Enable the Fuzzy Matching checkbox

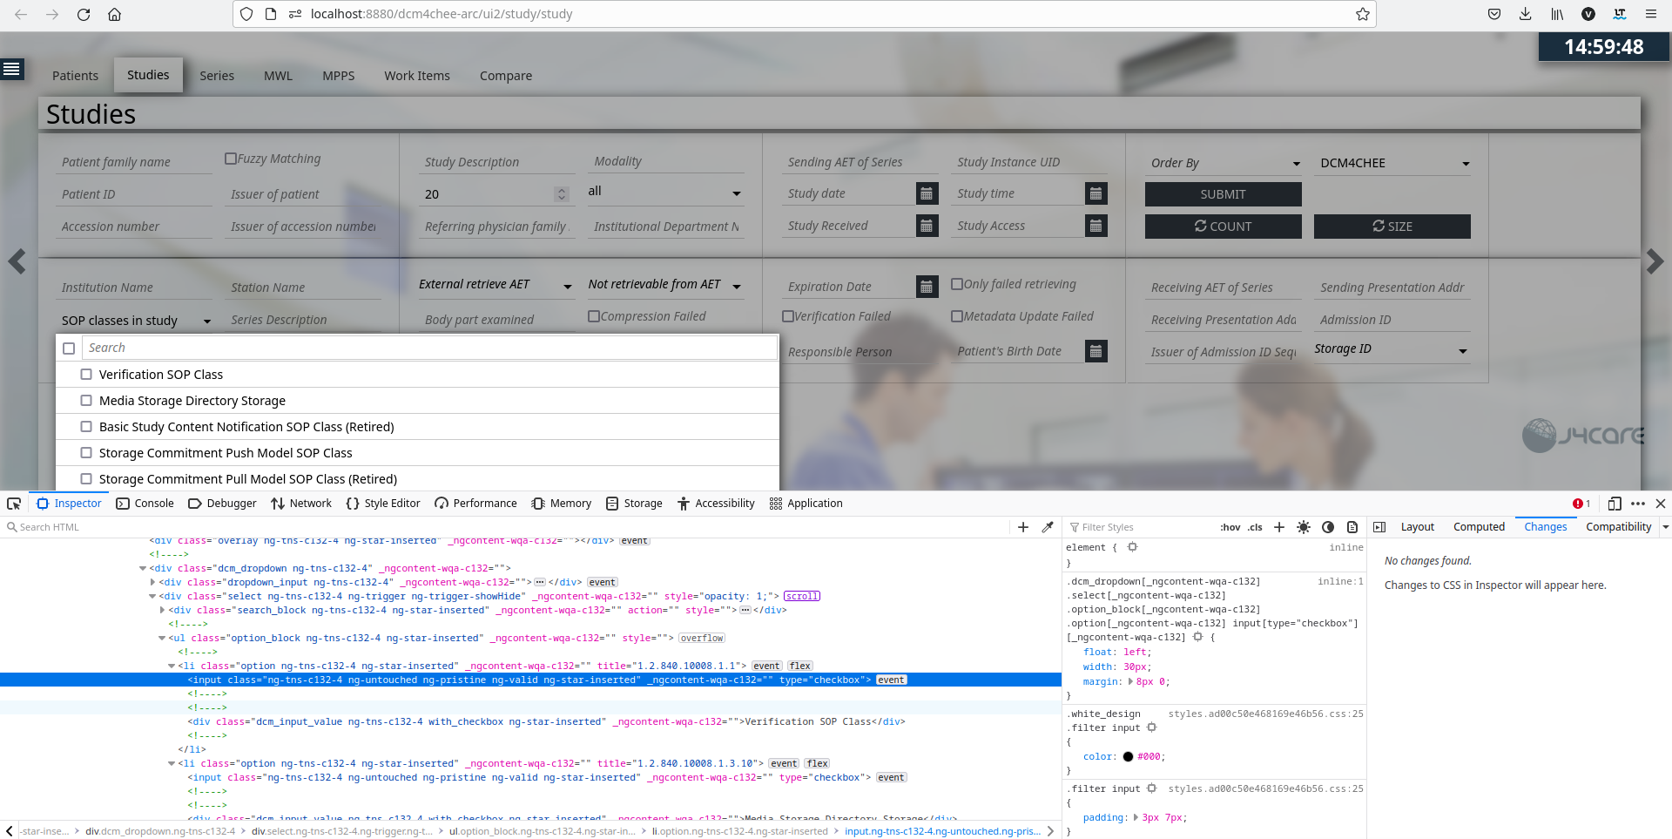[232, 158]
